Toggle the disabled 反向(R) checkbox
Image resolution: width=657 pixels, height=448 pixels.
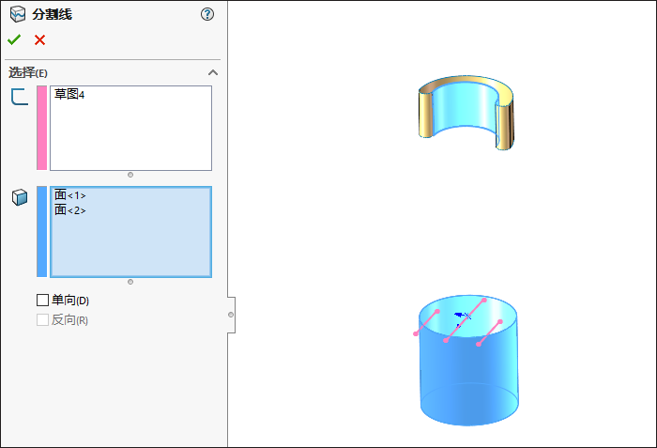tap(43, 320)
